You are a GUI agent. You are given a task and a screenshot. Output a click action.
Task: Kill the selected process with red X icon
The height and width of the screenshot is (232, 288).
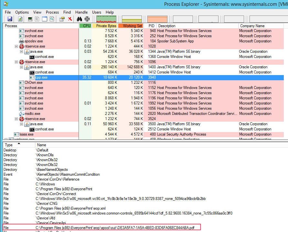tap(69, 19)
